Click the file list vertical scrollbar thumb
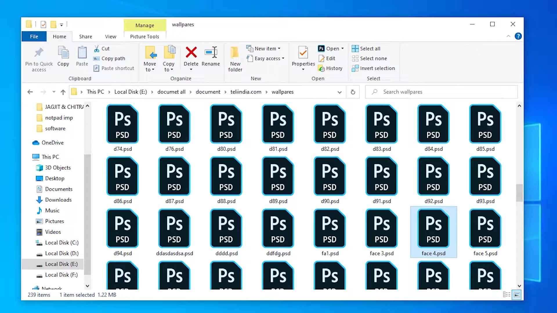This screenshot has height=313, width=557. point(519,193)
